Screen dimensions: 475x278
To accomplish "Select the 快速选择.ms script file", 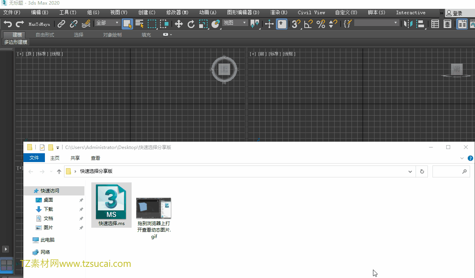I will (111, 205).
